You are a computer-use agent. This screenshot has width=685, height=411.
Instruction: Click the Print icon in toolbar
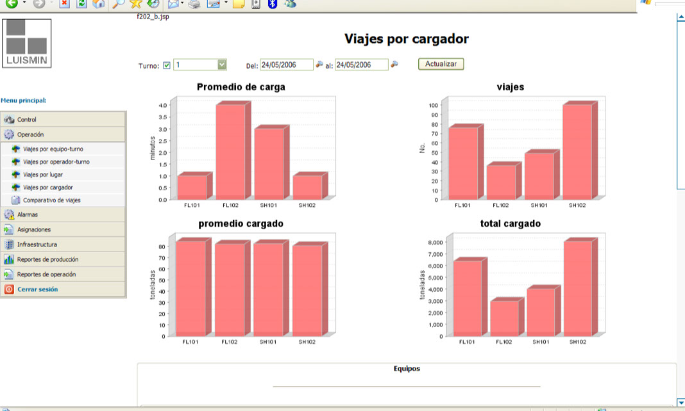coord(194,4)
